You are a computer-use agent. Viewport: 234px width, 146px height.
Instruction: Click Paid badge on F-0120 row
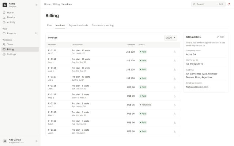143,52
